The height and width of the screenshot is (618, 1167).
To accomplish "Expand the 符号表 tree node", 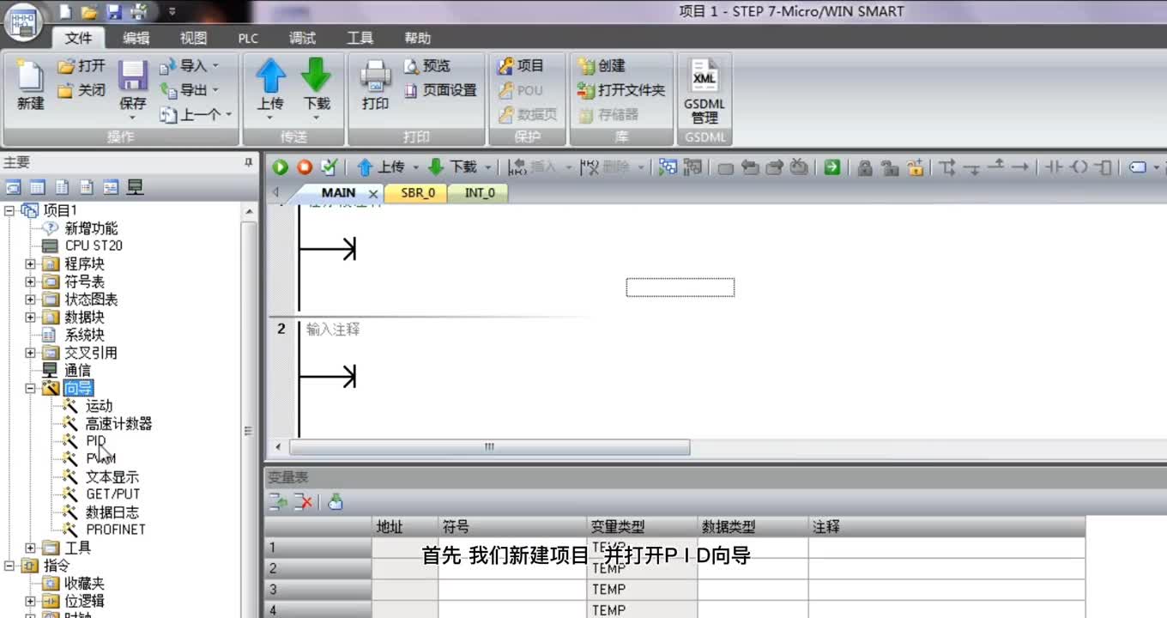I will tap(30, 282).
